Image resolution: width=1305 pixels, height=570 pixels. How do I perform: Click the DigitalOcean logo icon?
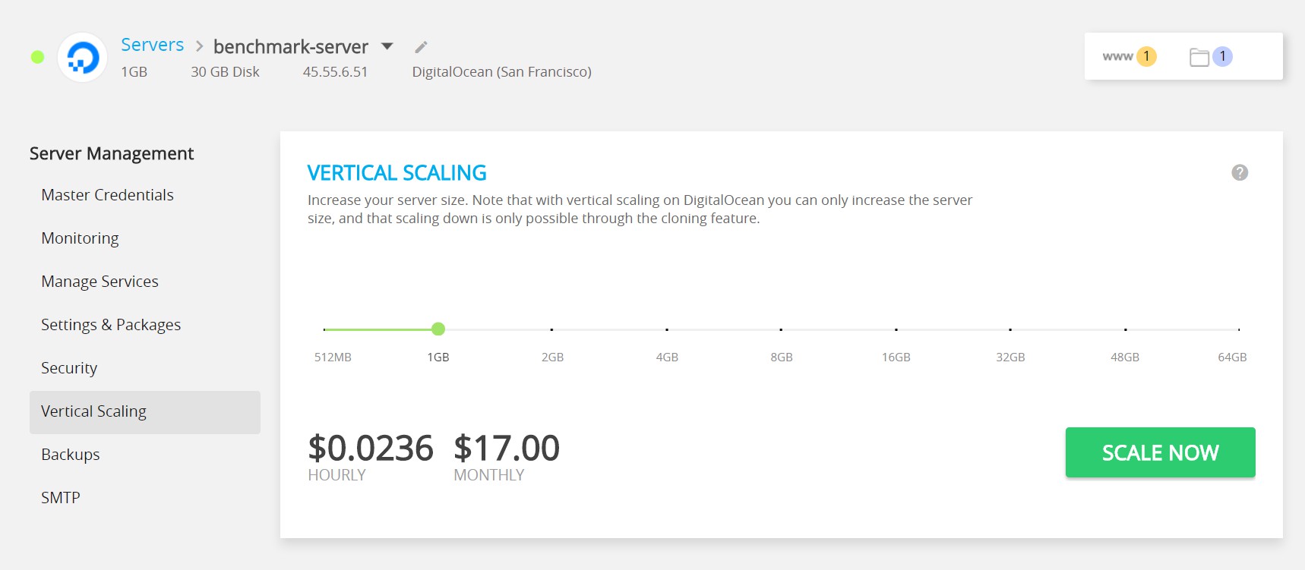[82, 58]
